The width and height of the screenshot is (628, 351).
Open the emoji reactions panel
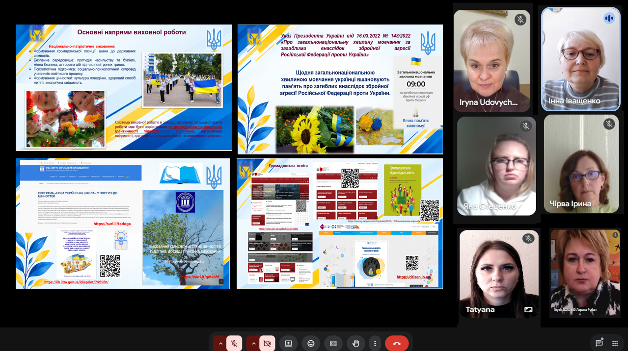tap(311, 343)
